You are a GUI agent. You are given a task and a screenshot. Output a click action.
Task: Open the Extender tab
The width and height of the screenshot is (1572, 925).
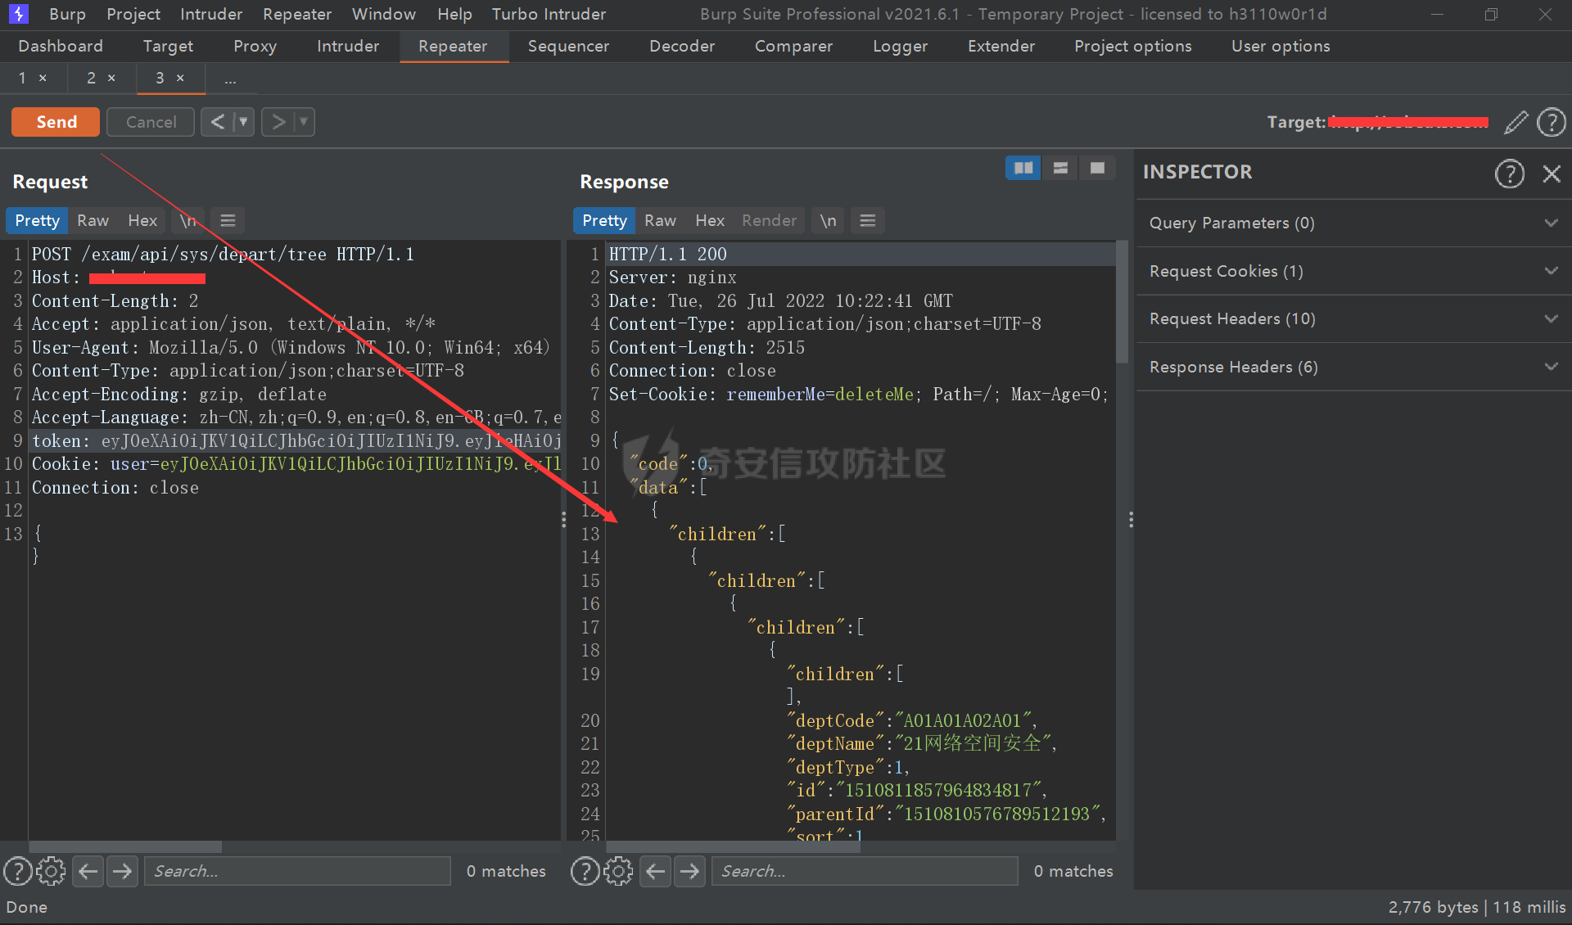[x=1001, y=46]
